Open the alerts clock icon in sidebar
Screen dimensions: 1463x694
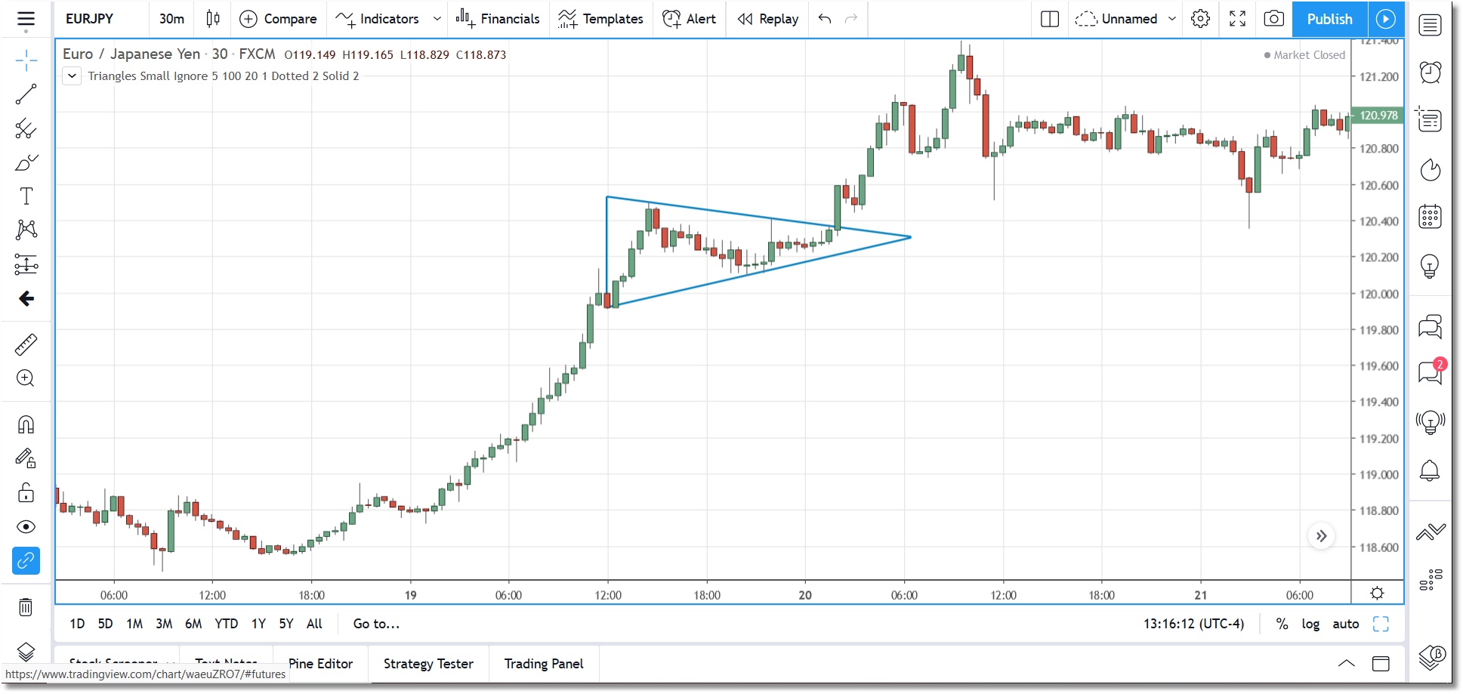click(x=1430, y=72)
